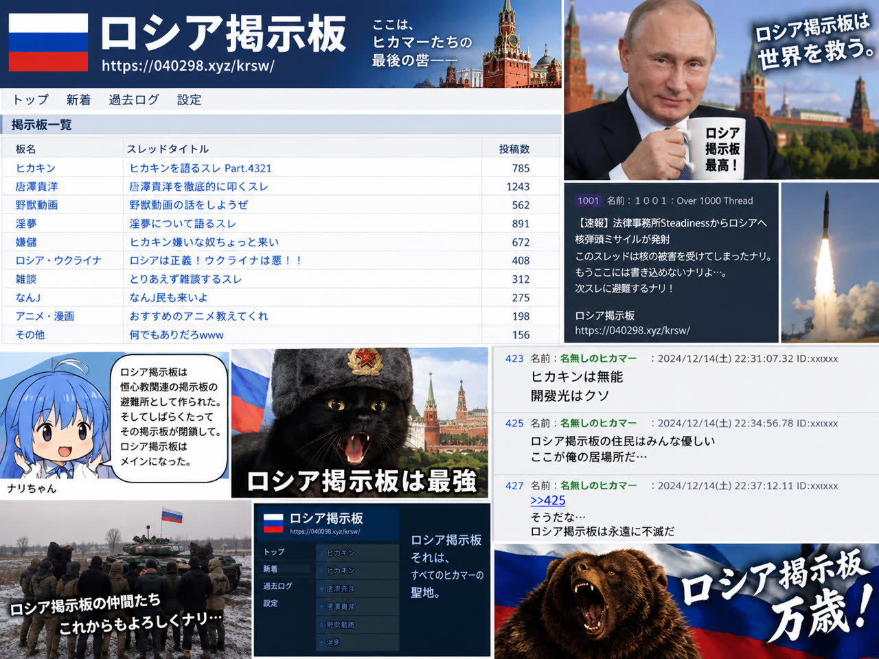Open the ヒカキン board in the board list table
The width and height of the screenshot is (879, 659).
click(36, 168)
